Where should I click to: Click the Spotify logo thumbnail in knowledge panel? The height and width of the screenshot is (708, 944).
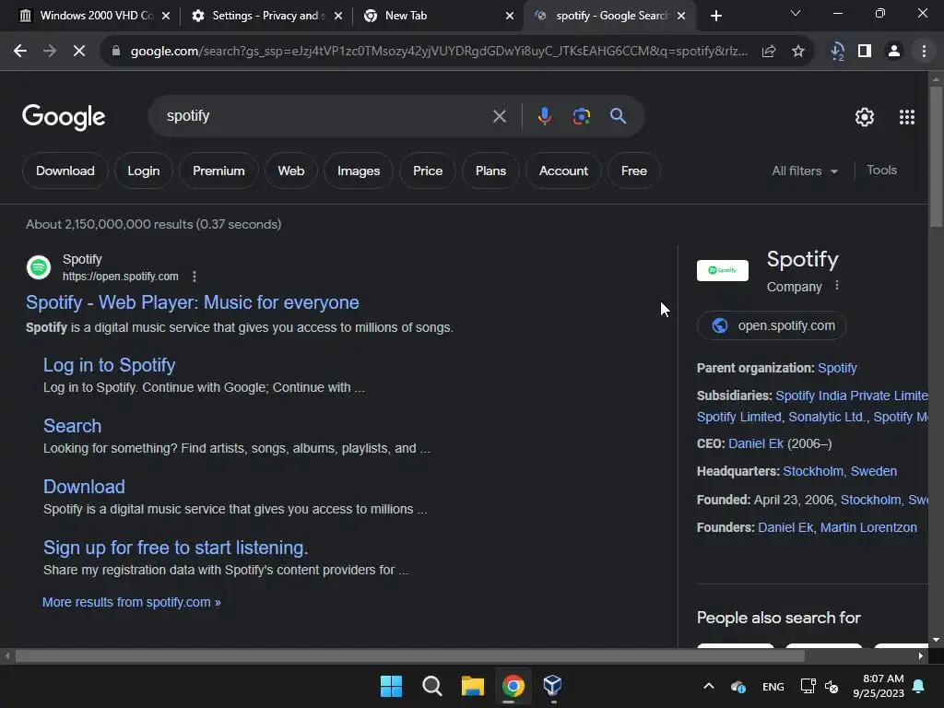[723, 270]
